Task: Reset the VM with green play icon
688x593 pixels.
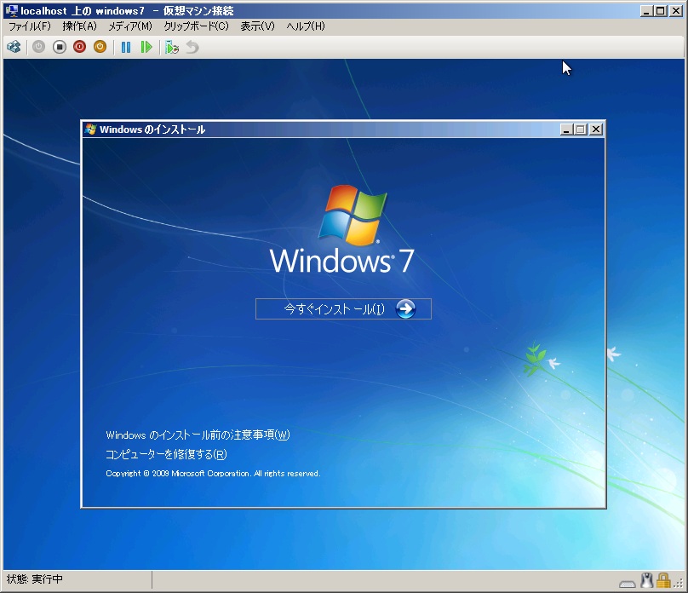Action: pyautogui.click(x=146, y=47)
